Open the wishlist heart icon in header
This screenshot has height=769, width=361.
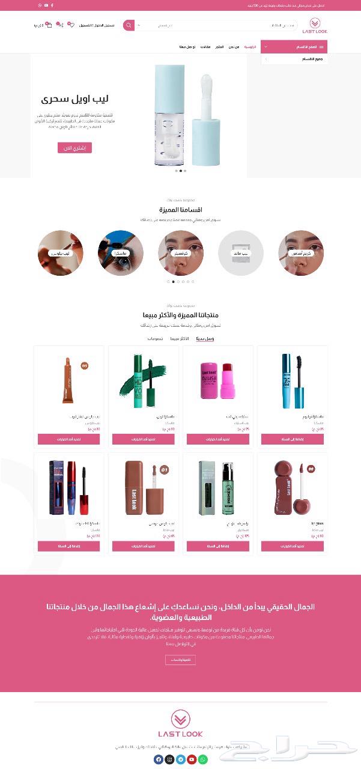[70, 25]
